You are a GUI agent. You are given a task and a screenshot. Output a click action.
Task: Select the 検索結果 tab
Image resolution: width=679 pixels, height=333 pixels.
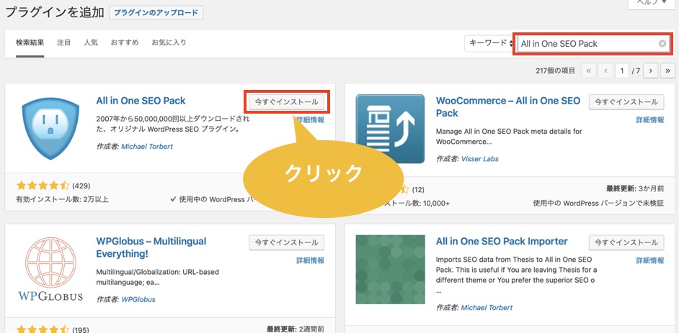click(30, 42)
